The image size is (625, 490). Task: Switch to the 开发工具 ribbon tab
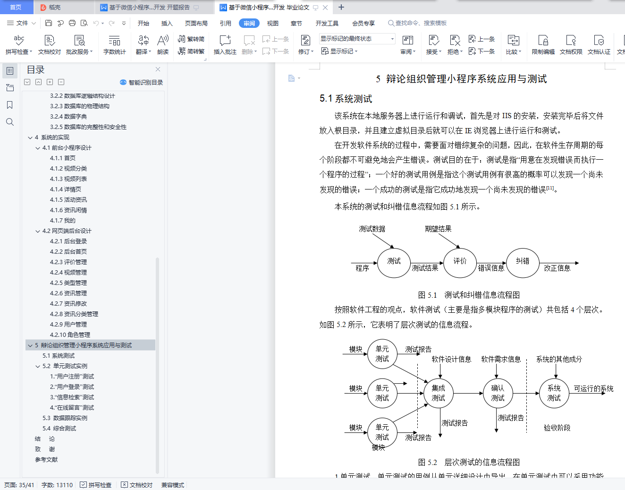click(327, 23)
